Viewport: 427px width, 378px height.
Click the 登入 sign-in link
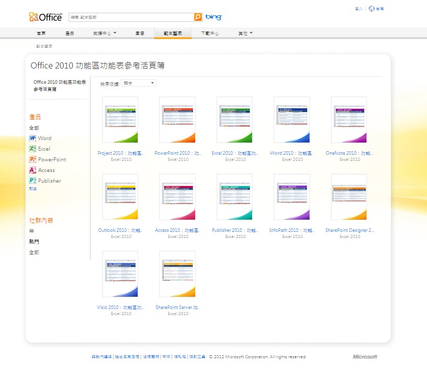359,9
